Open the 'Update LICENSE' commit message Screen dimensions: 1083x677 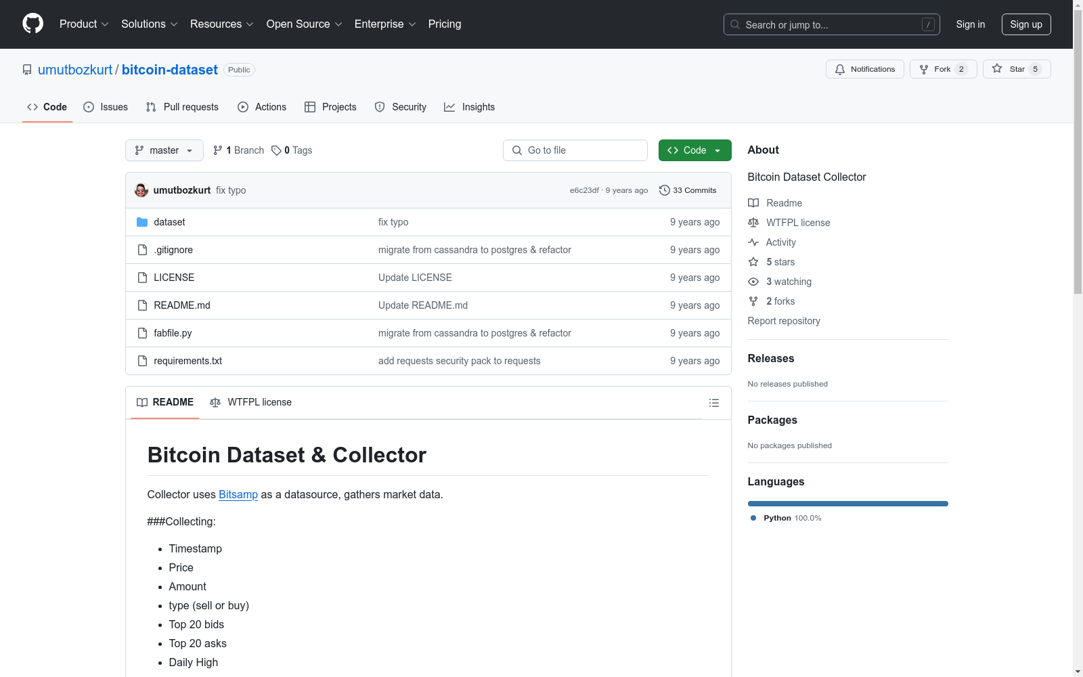pyautogui.click(x=415, y=278)
